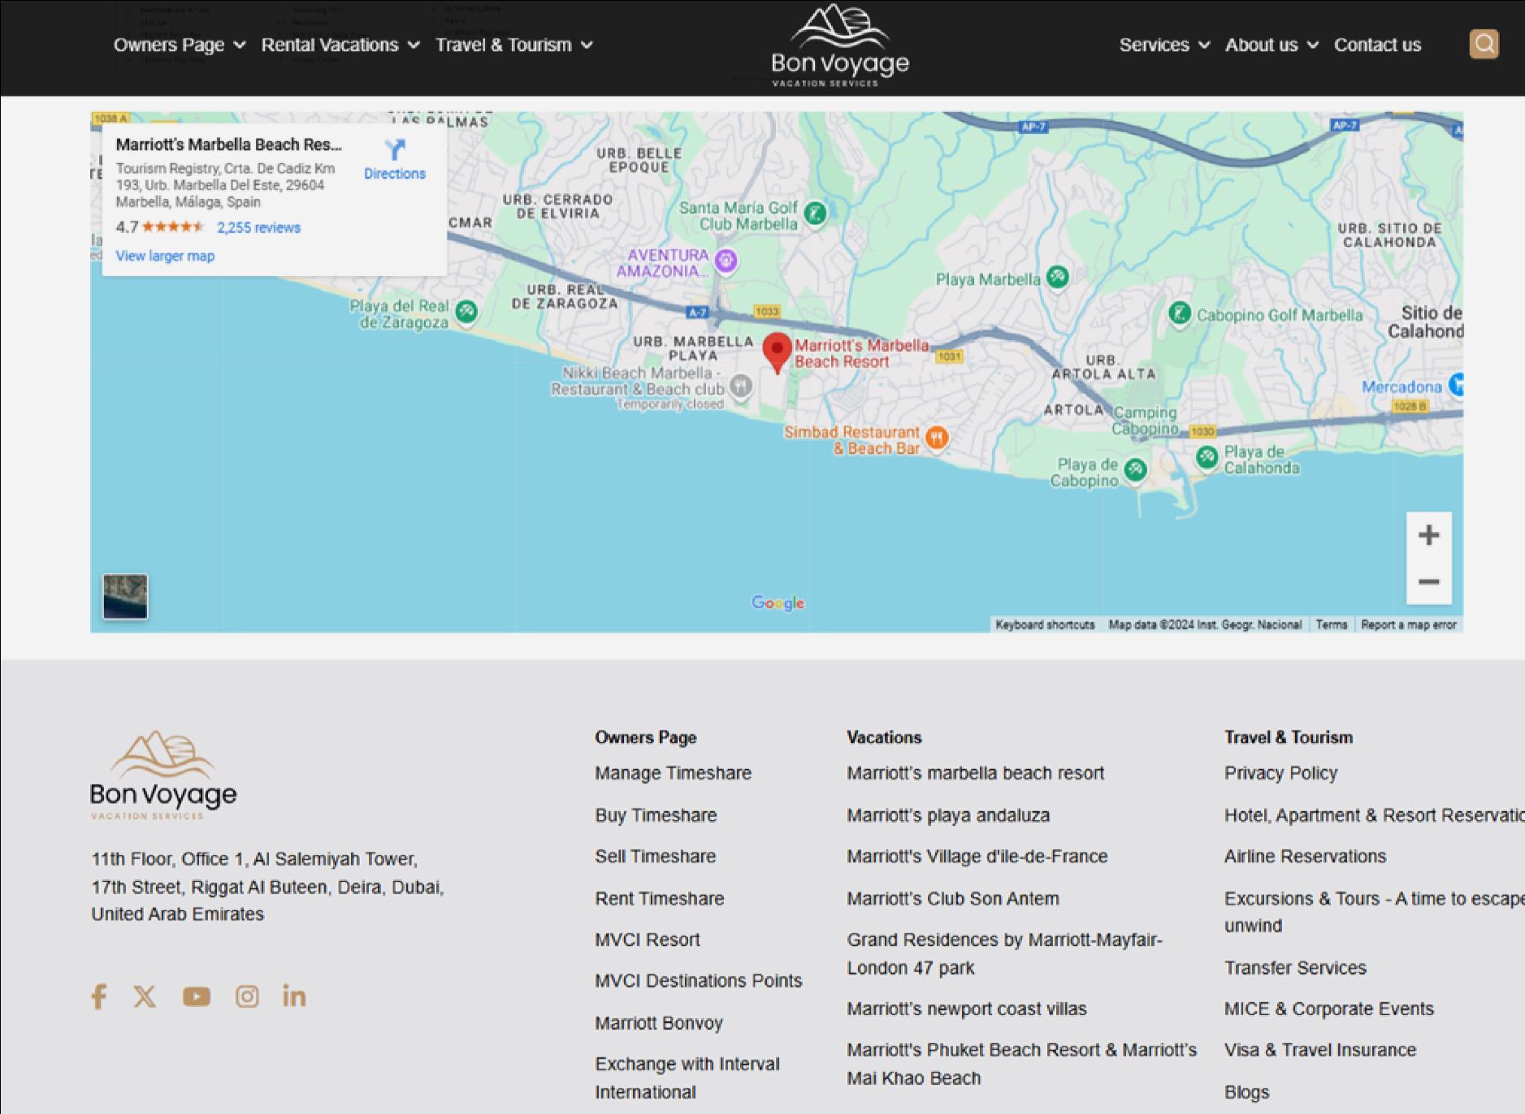Open Exchange with Interval International link

[687, 1077]
